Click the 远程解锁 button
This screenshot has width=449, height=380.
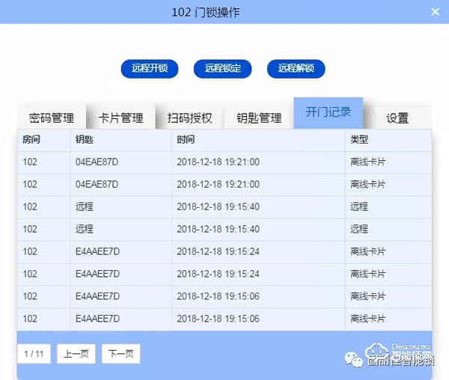(296, 68)
